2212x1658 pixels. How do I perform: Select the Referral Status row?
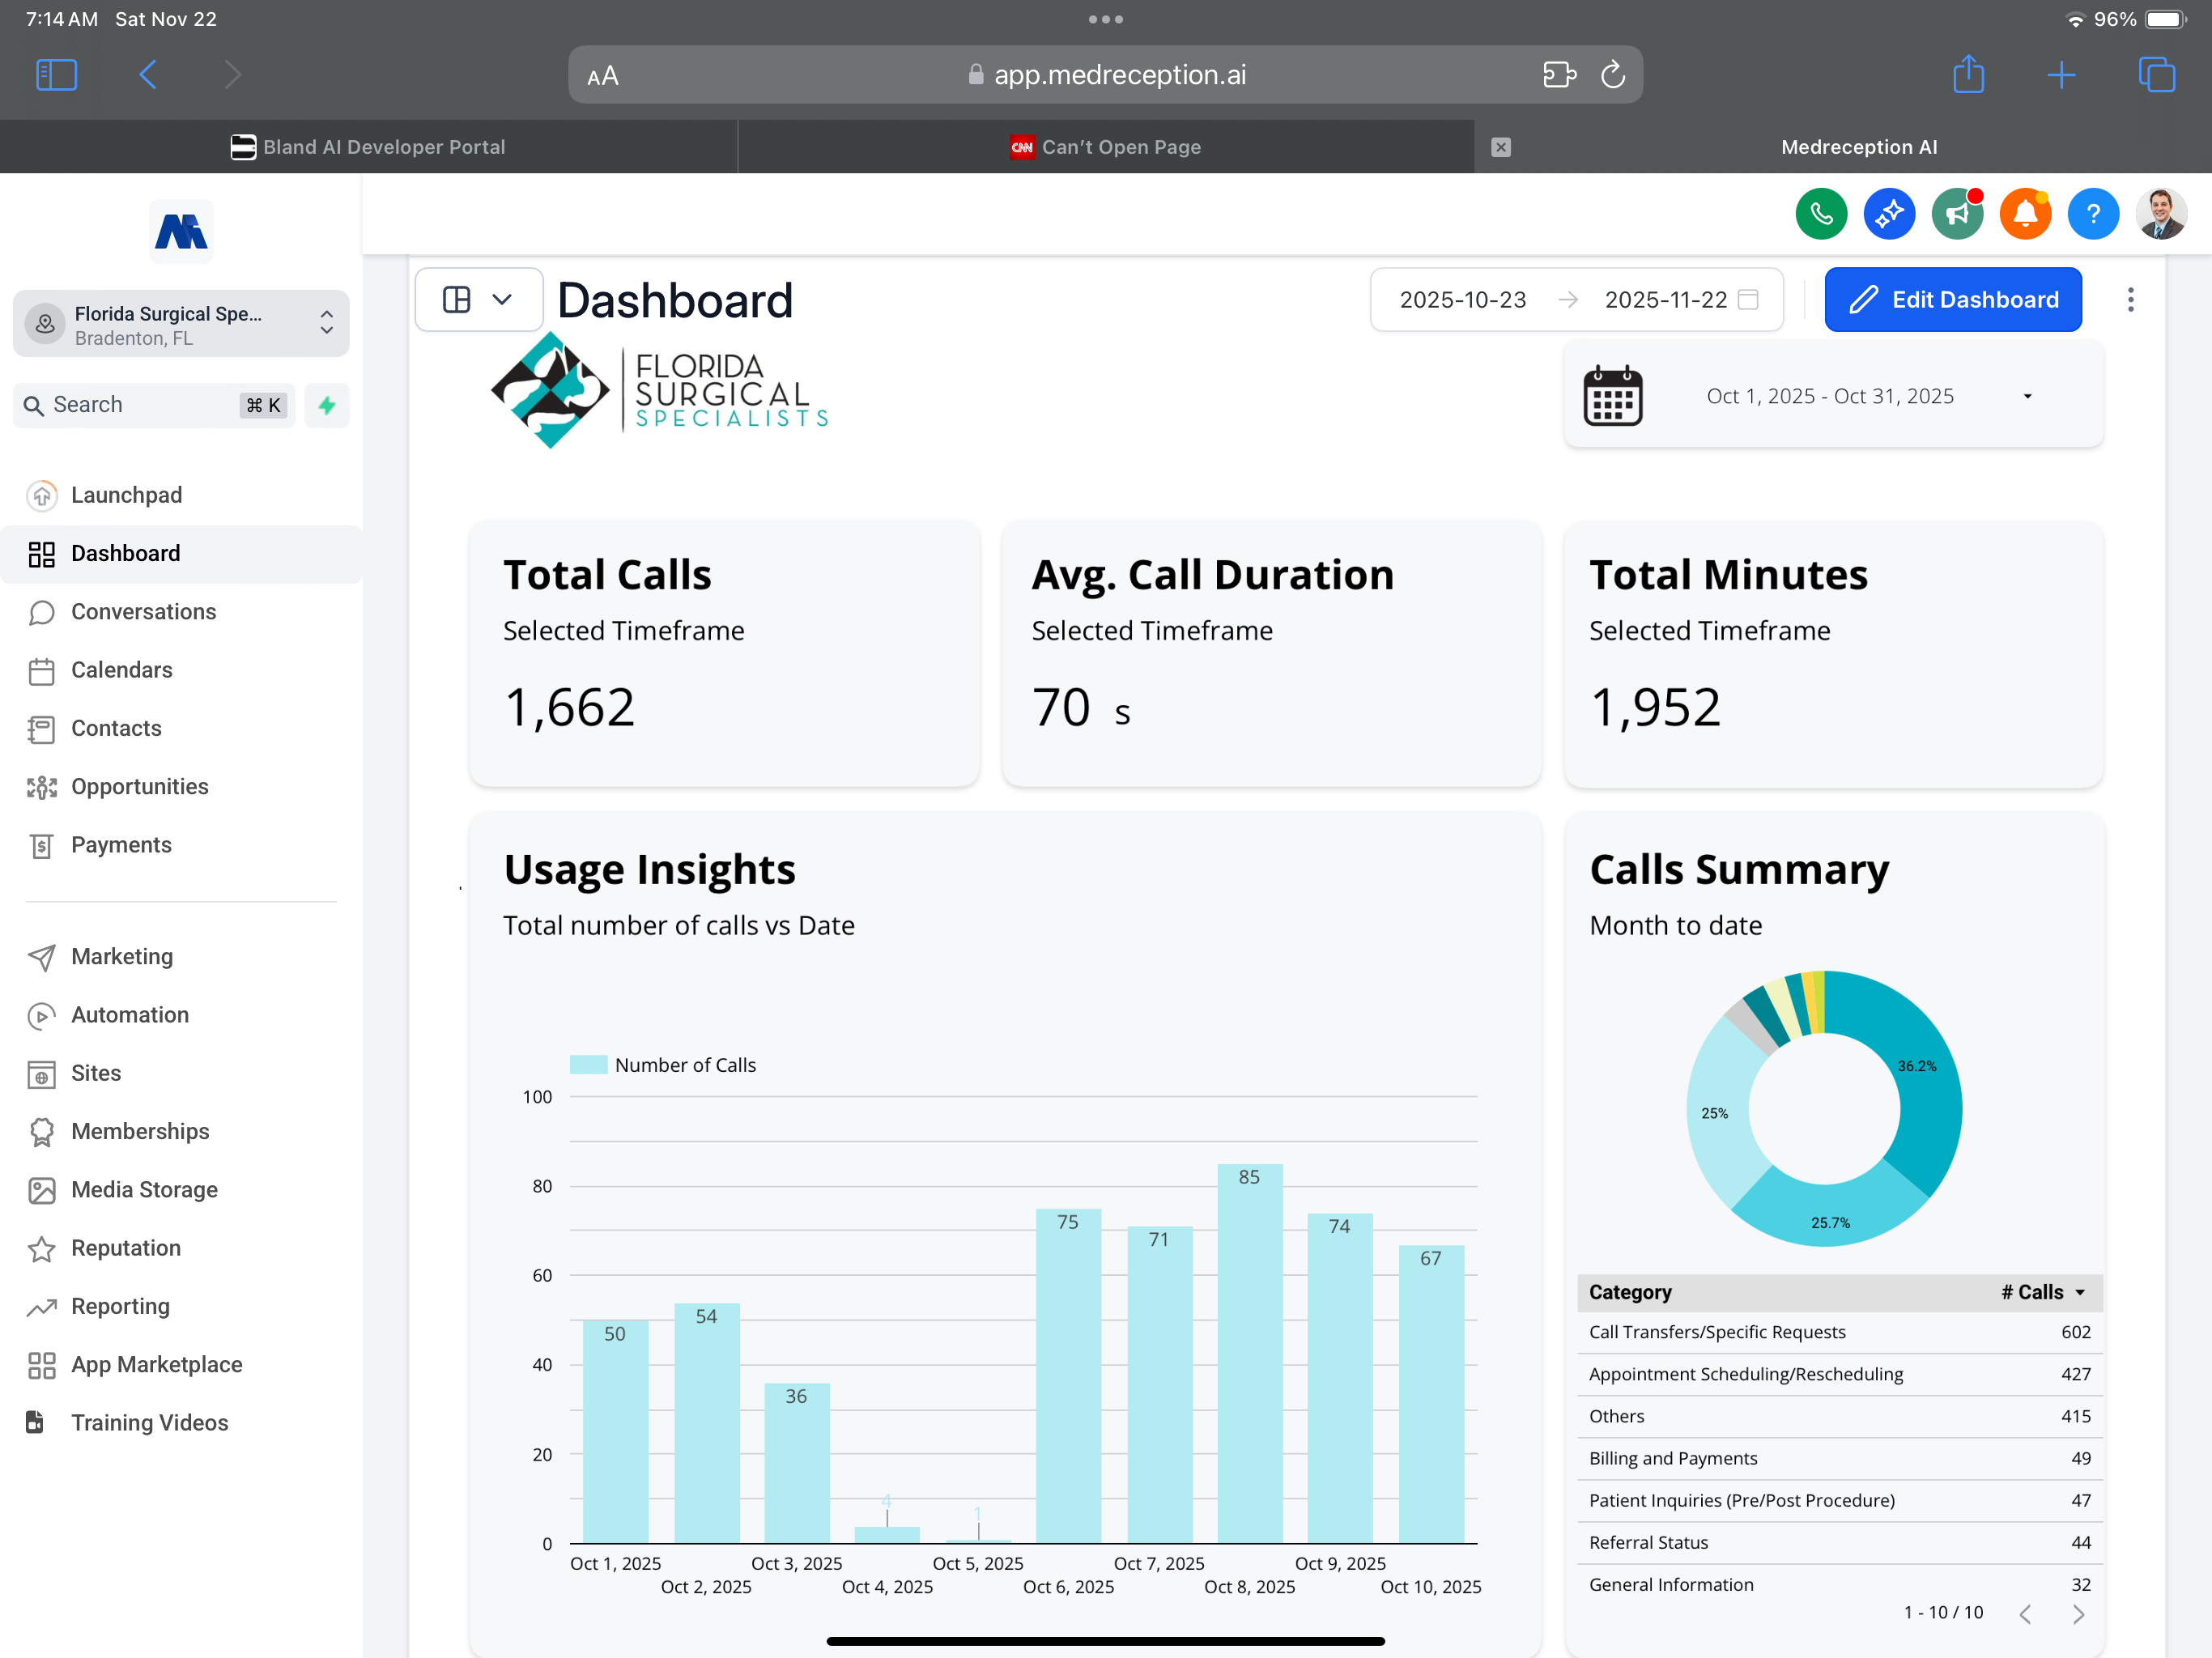click(x=1839, y=1542)
